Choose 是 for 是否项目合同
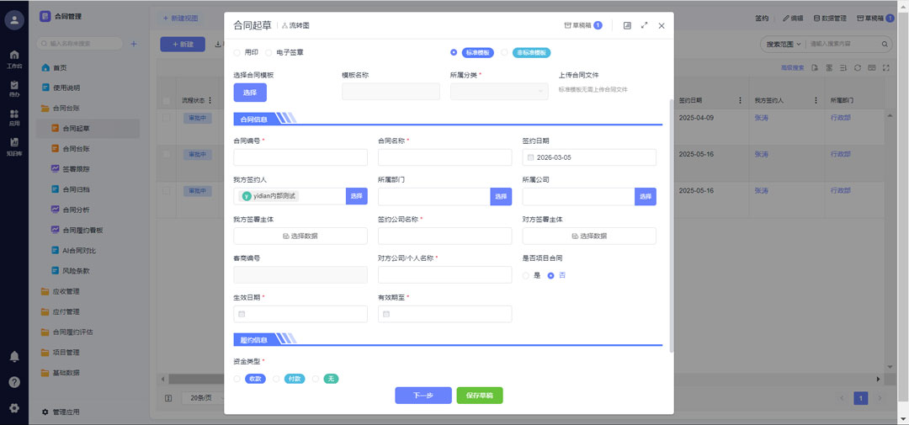This screenshot has width=909, height=425. [527, 275]
